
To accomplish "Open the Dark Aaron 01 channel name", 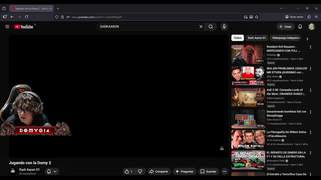I will click(29, 169).
